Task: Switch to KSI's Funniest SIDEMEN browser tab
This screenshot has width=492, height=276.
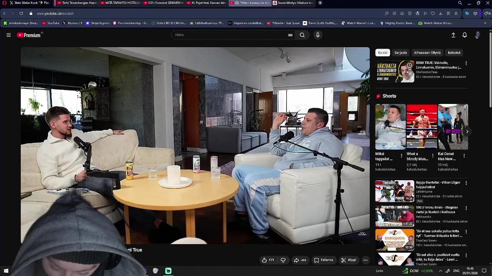Action: 163,3
